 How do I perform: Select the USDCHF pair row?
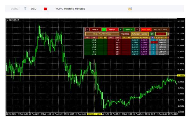click(162, 52)
